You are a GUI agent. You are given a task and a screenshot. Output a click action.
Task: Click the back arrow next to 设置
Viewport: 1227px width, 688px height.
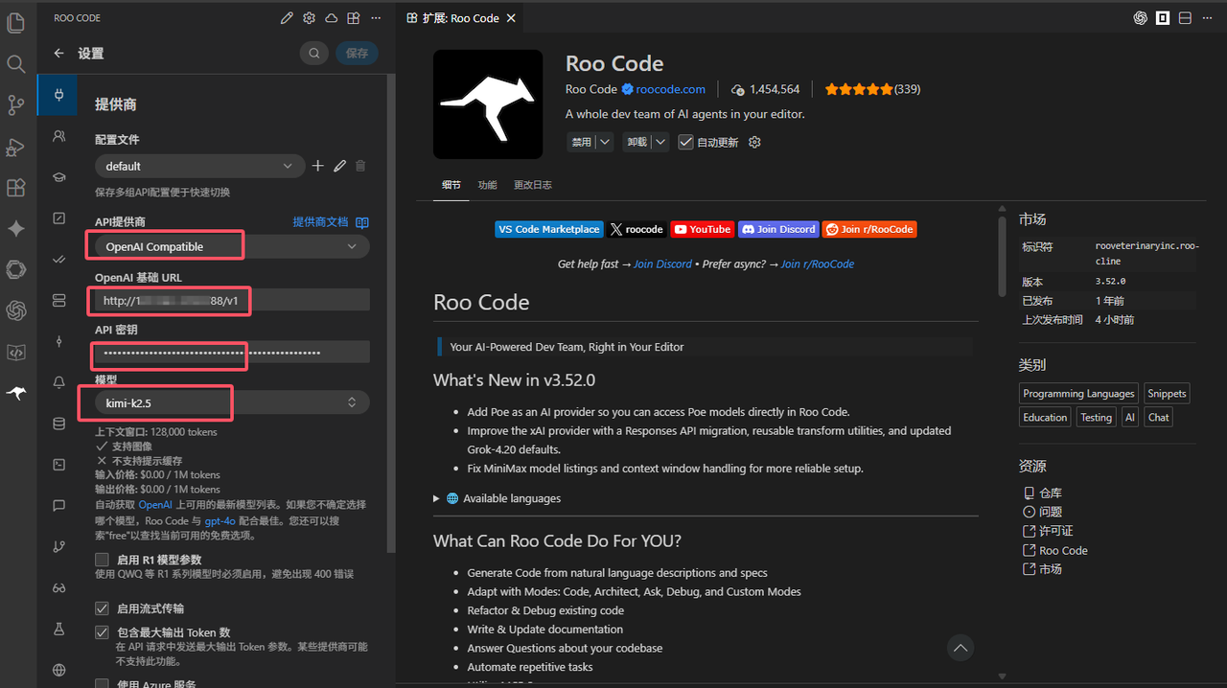59,54
